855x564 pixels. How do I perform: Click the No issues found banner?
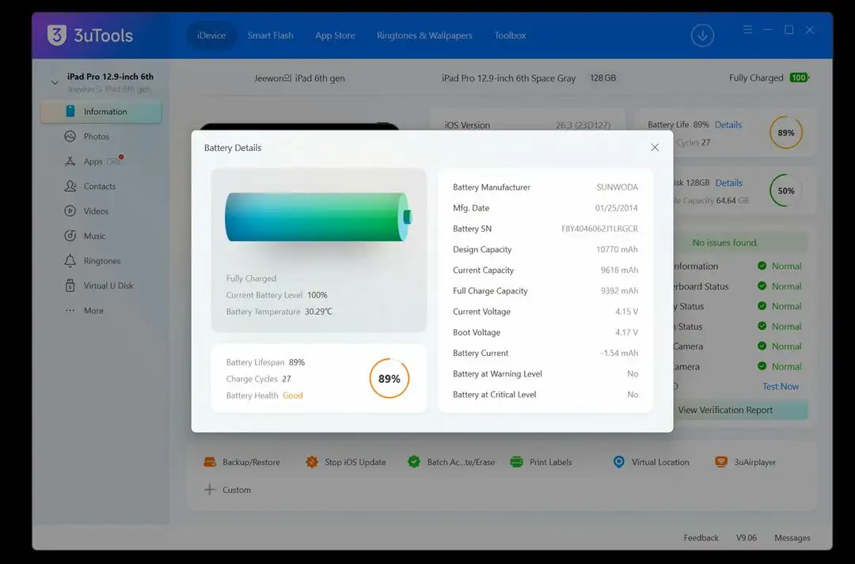[724, 243]
